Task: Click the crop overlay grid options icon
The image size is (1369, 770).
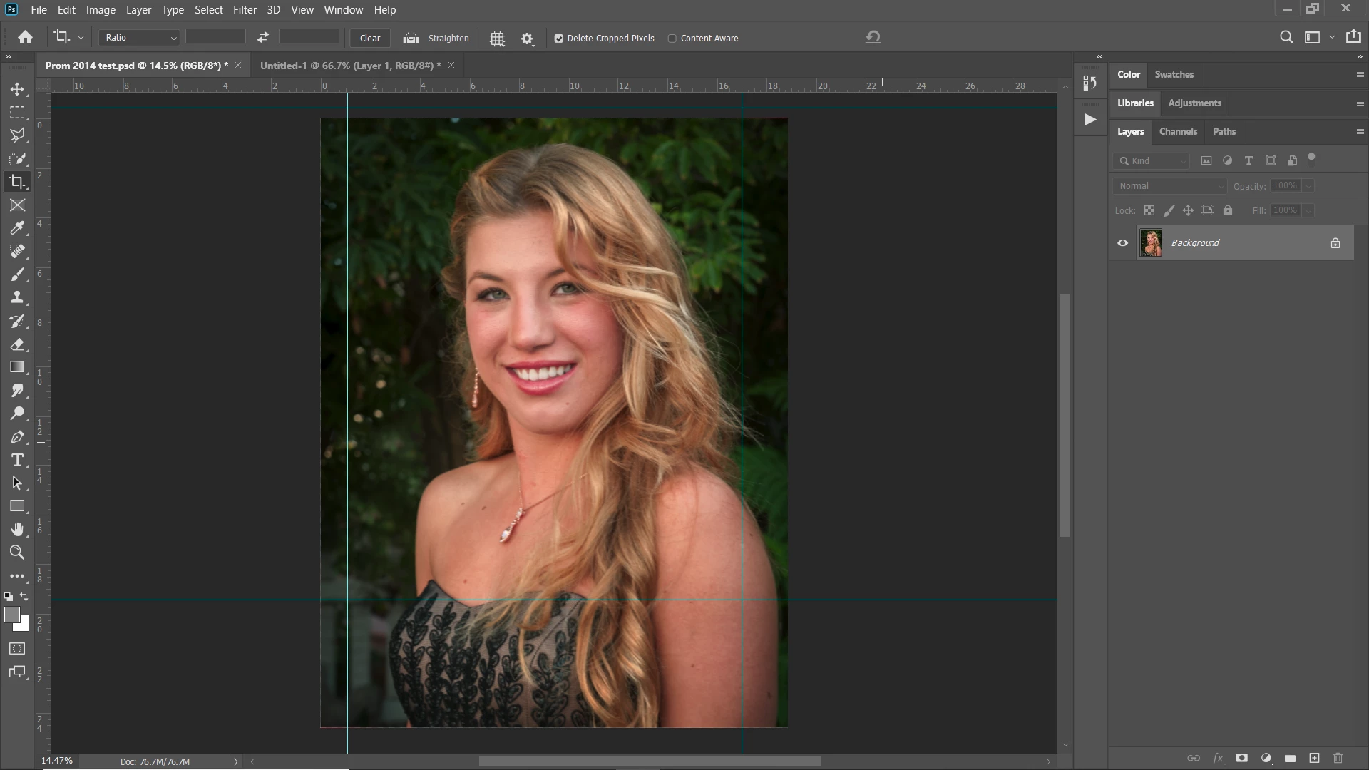Action: (x=498, y=38)
